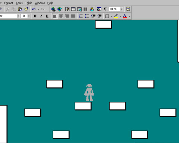The image size is (179, 143).
Task: Click the font size field showing 0
Action: 24,16
